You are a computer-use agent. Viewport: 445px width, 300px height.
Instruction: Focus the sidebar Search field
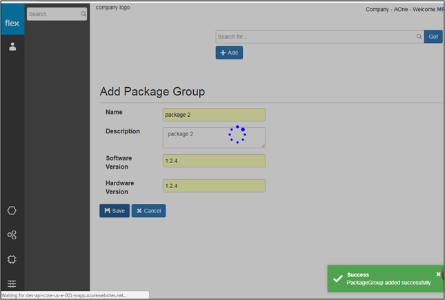coord(57,14)
